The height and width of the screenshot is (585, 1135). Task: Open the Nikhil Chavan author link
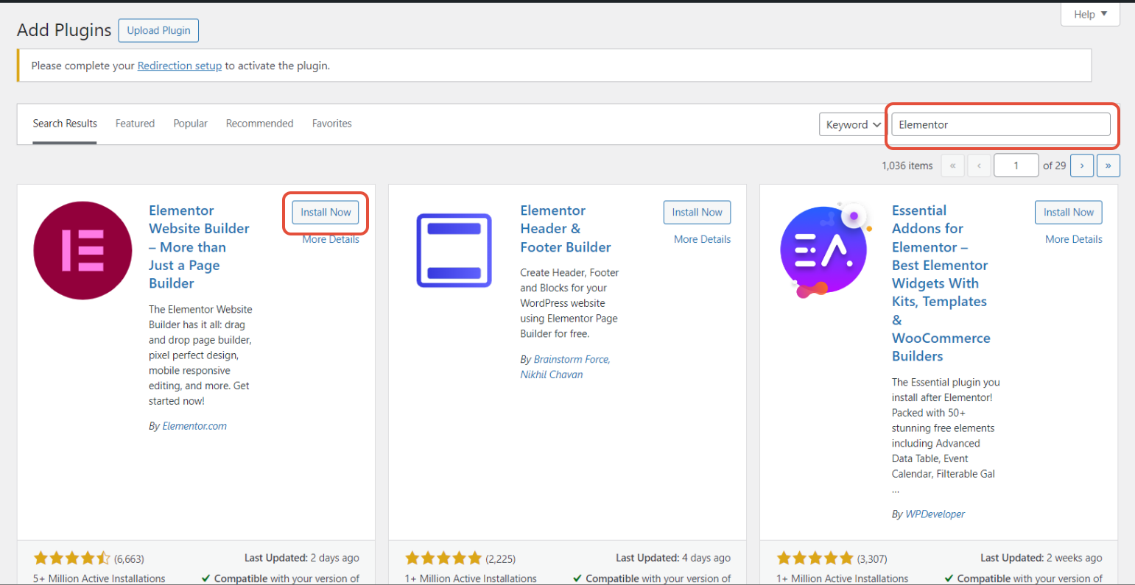[x=551, y=375]
